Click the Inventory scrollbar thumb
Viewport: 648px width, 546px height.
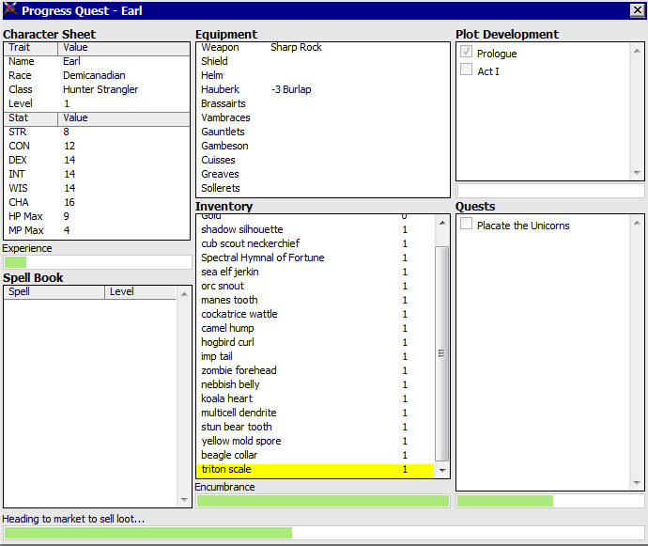coord(441,353)
